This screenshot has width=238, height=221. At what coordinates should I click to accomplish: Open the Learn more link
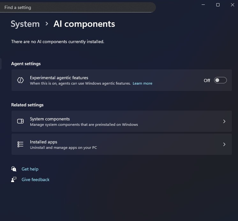[x=142, y=83]
